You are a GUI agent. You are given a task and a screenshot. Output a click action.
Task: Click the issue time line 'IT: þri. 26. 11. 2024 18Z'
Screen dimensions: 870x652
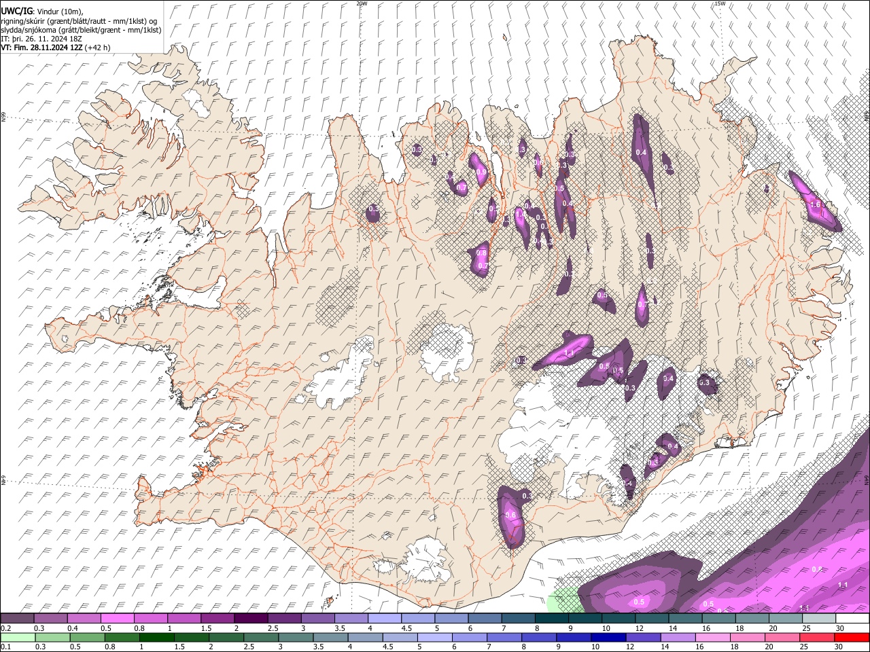41,39
